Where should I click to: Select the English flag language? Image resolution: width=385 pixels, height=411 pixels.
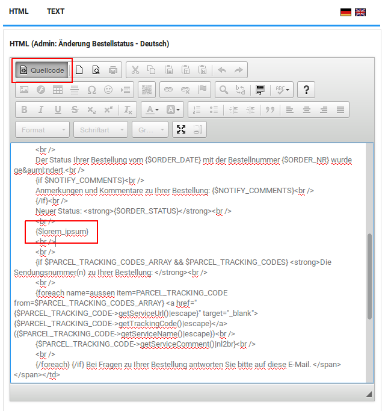(360, 12)
